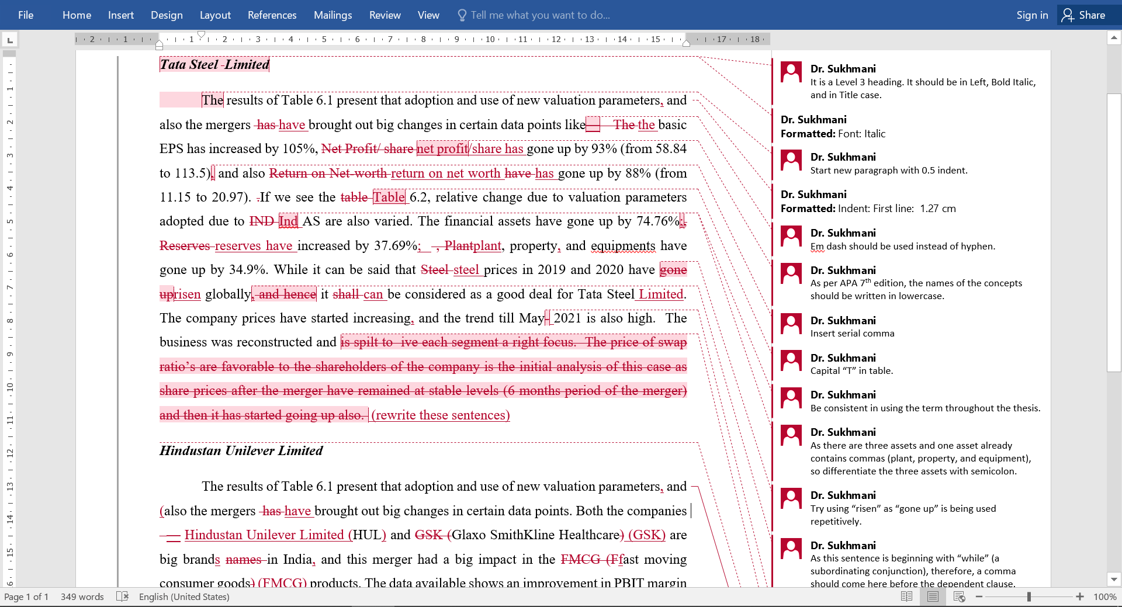Type in 'Tell me what you want' box

540,15
